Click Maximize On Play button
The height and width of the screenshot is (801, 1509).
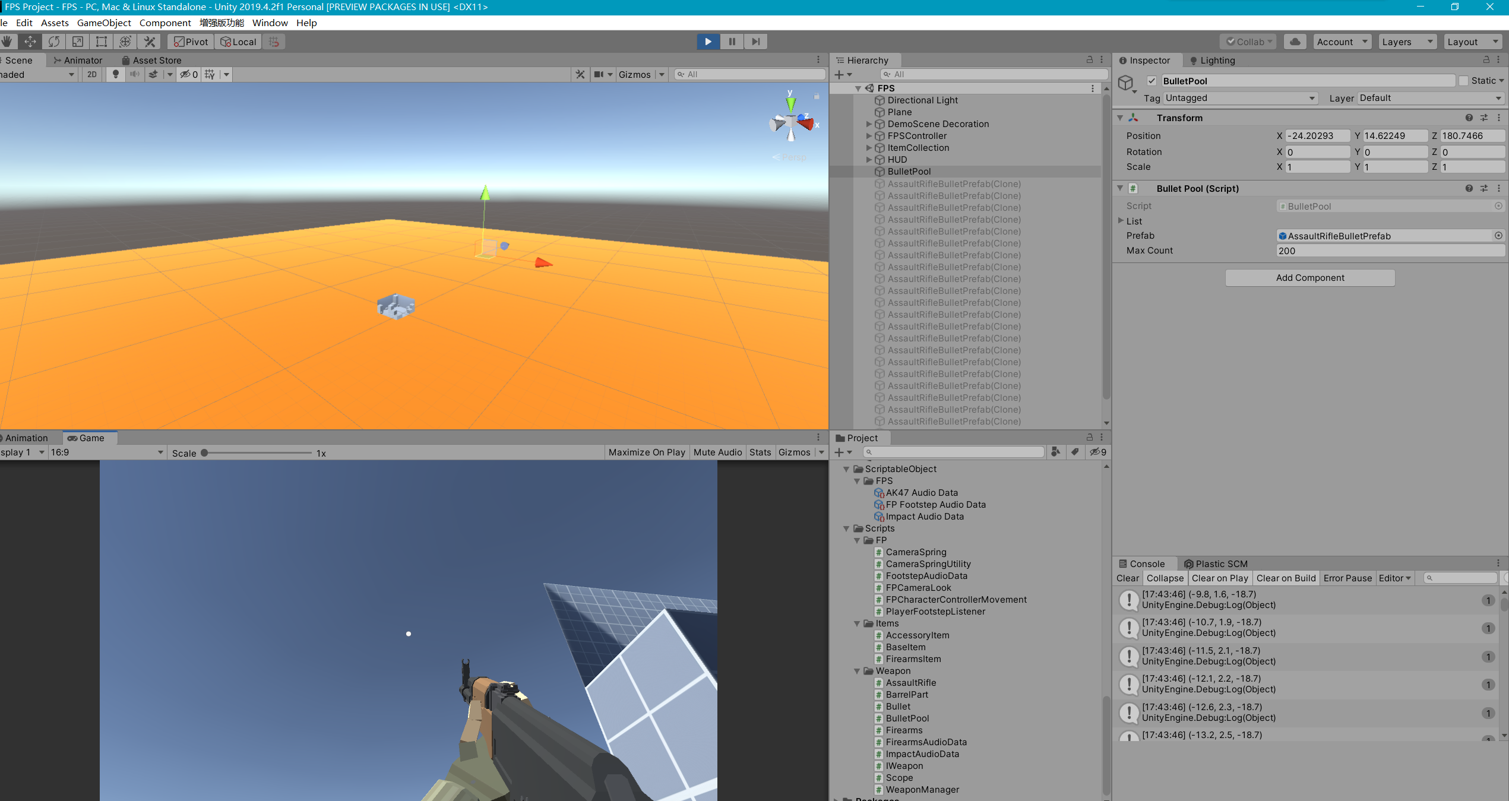[x=646, y=452]
